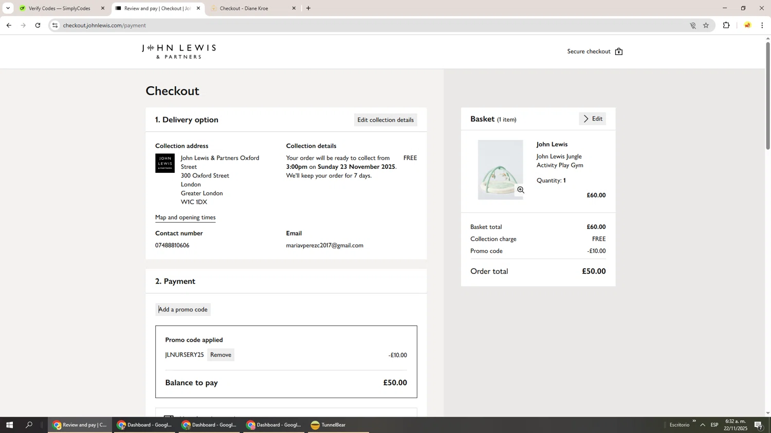Expand the tab search dropdown arrow
Viewport: 771px width, 433px height.
8,8
